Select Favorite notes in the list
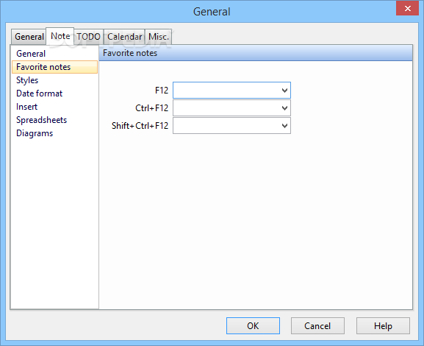This screenshot has height=346, width=424. (54, 67)
